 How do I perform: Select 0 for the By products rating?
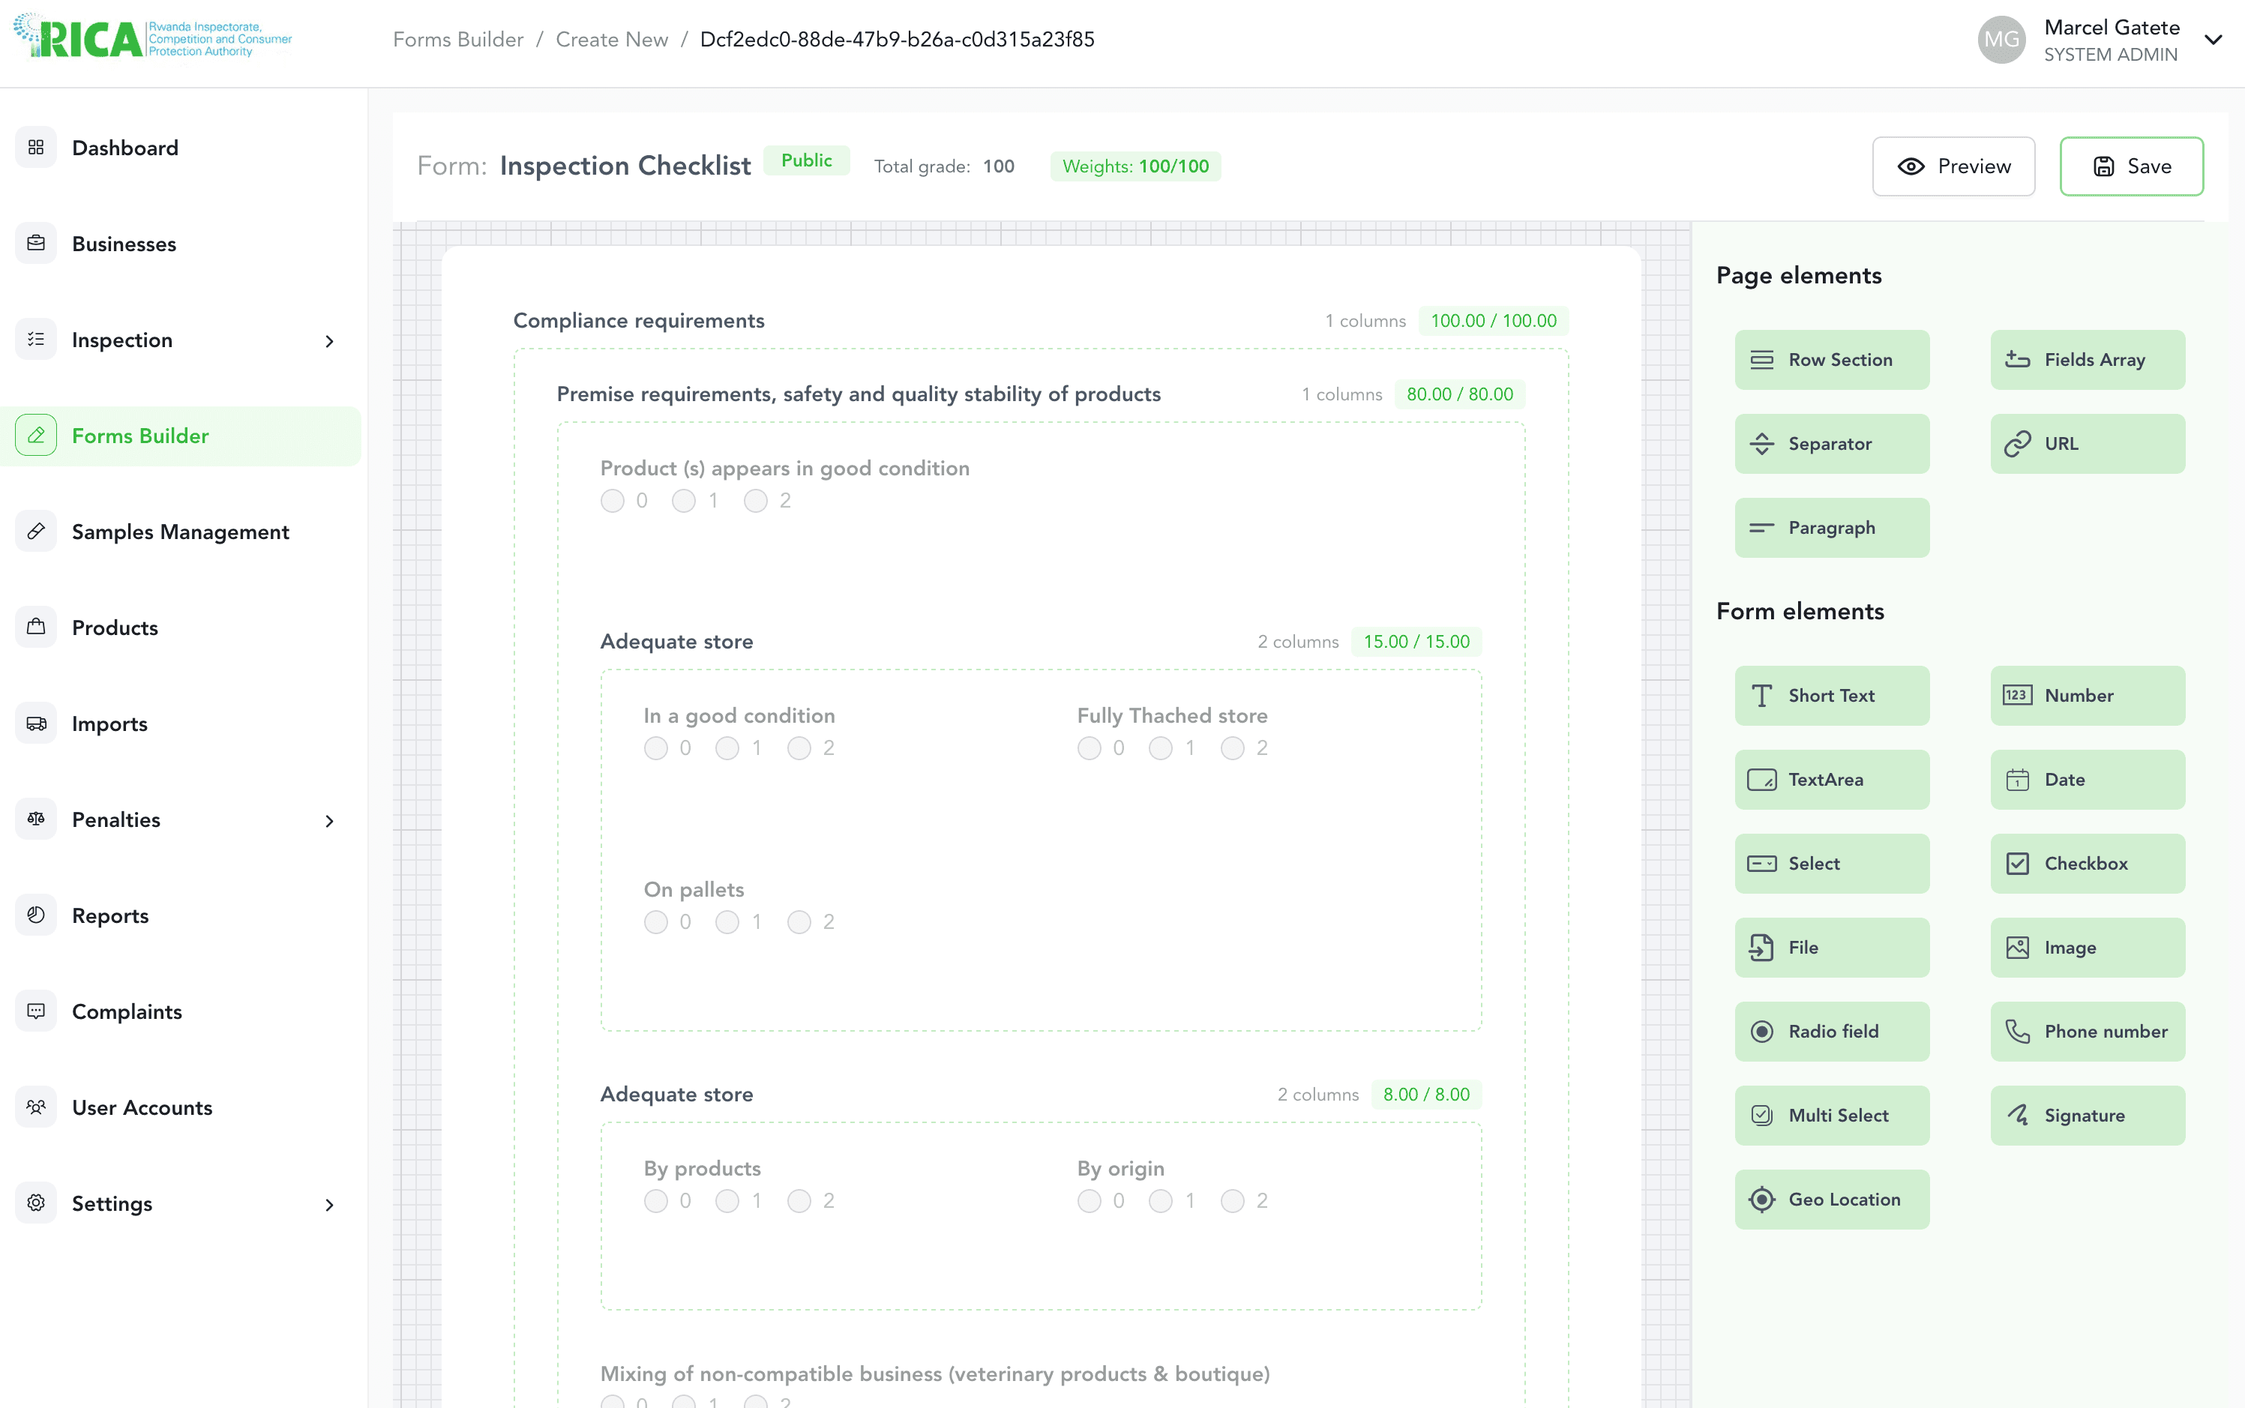click(656, 1200)
